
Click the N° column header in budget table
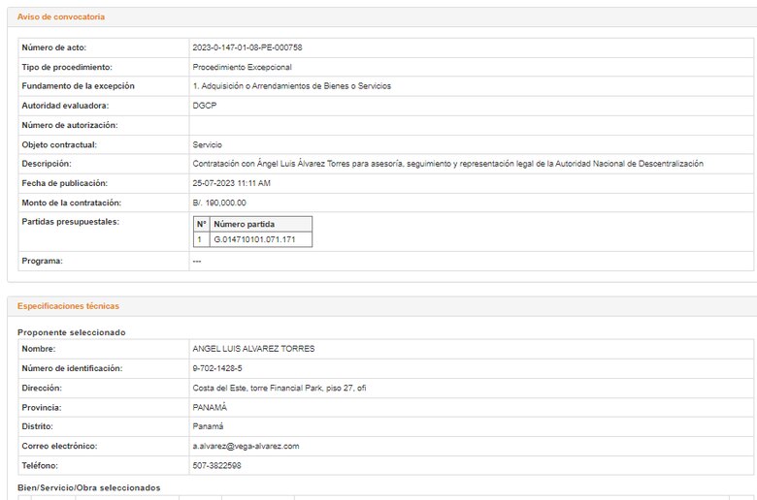click(201, 224)
